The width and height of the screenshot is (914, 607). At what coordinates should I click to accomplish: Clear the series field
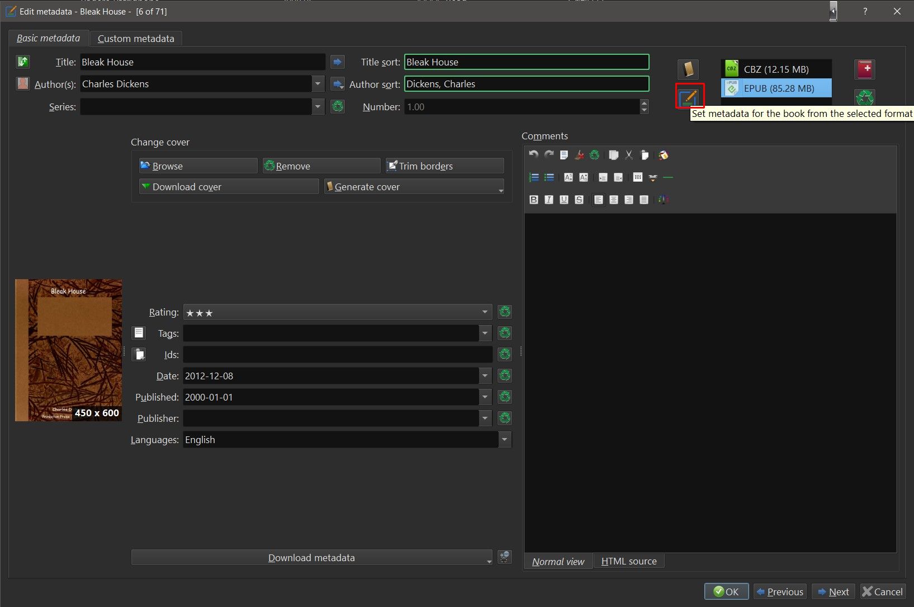click(337, 106)
